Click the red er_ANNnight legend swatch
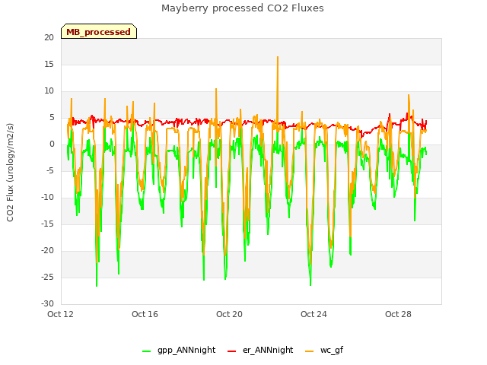This screenshot has width=487, height=365. click(231, 351)
